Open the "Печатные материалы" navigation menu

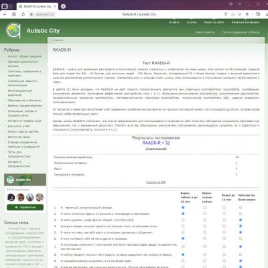[245, 22]
